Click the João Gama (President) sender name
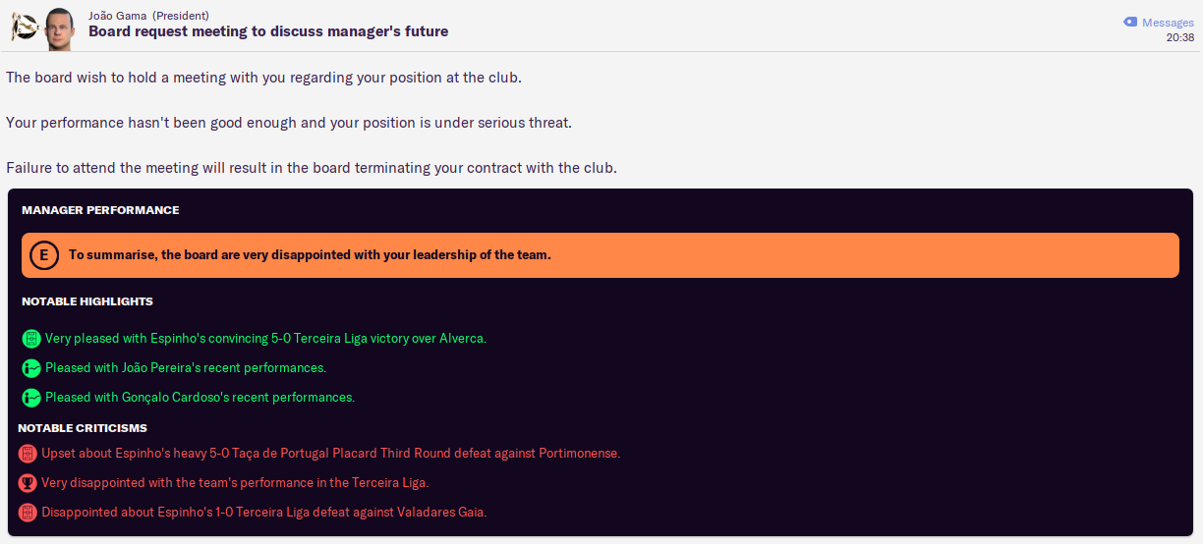1203x544 pixels. [147, 15]
